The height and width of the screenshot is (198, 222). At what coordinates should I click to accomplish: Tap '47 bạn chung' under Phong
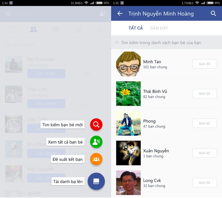pos(154,126)
